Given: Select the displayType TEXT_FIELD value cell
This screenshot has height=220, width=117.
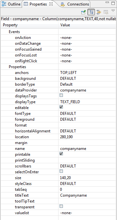Looking at the screenshot, I should coord(87,102).
